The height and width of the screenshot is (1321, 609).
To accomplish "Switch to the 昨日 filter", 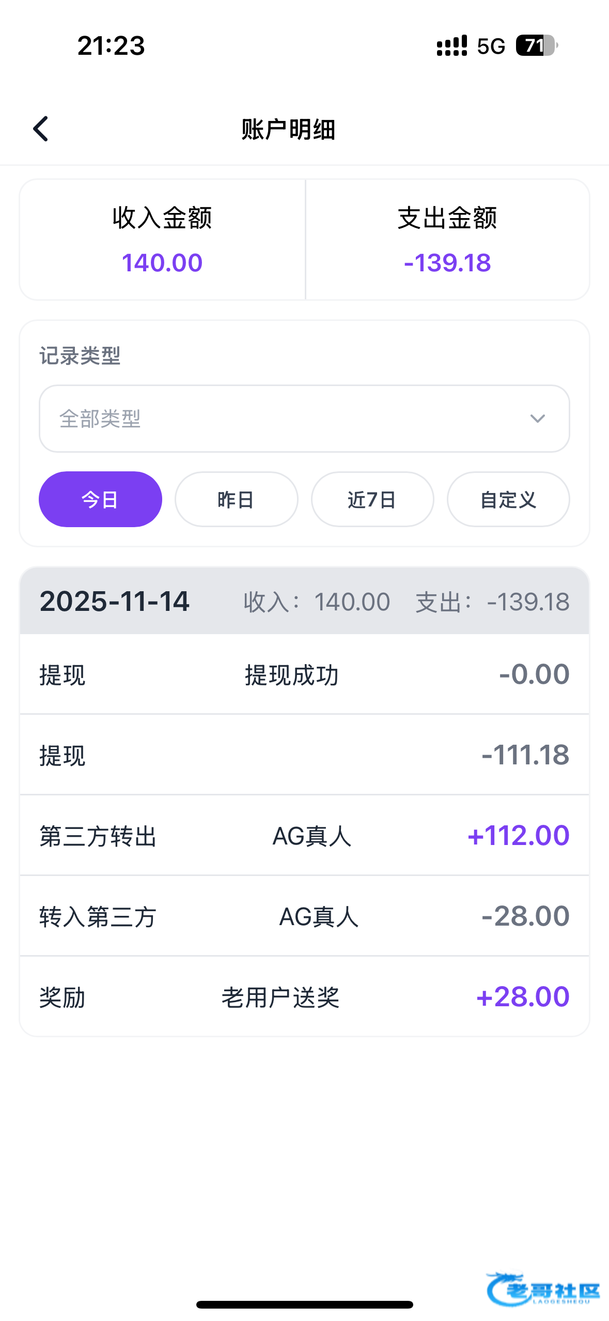I will [236, 499].
